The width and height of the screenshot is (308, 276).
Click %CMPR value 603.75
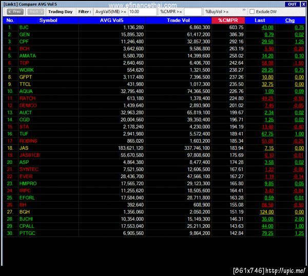pos(236,28)
